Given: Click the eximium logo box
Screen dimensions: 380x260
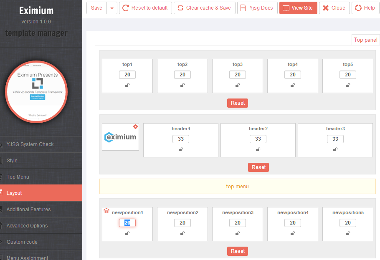Looking at the screenshot, I should pos(120,137).
